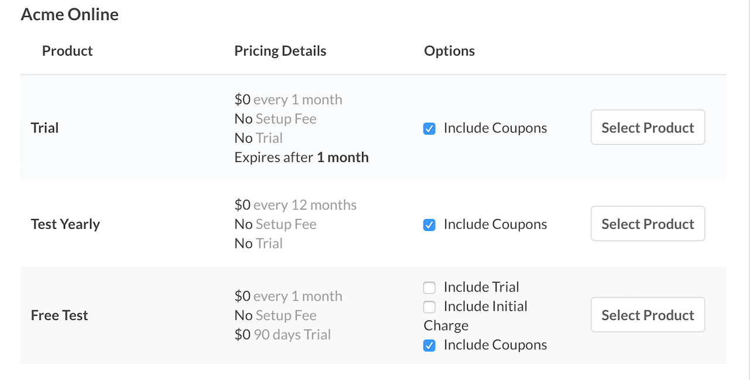Click the Product column header
750x380 pixels.
click(x=67, y=51)
